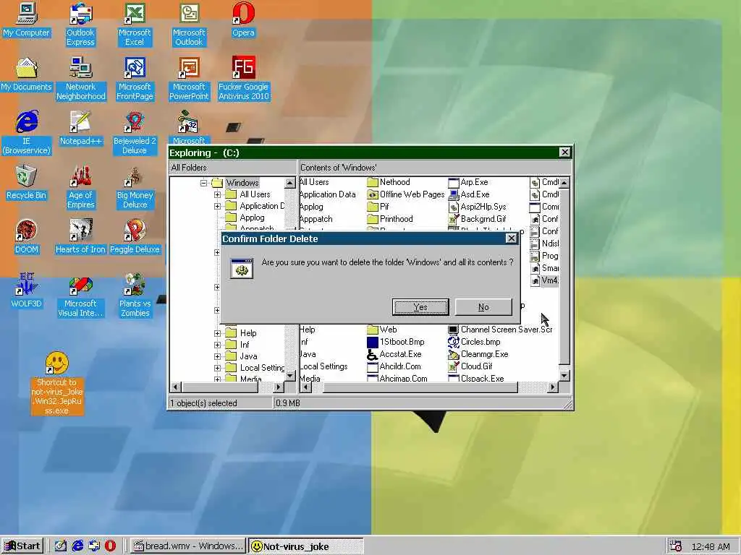Confirm folder deletion with Yes
The width and height of the screenshot is (741, 555).
[420, 307]
